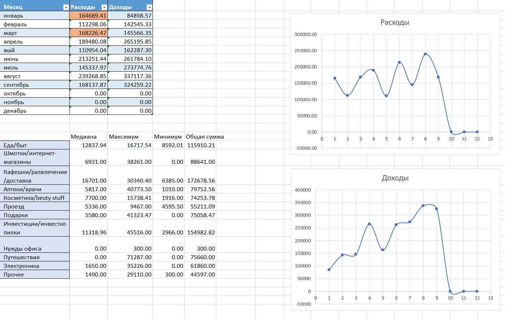505x319 pixels.
Task: Select highlighted cell 168226.47 for март
Action: point(88,33)
